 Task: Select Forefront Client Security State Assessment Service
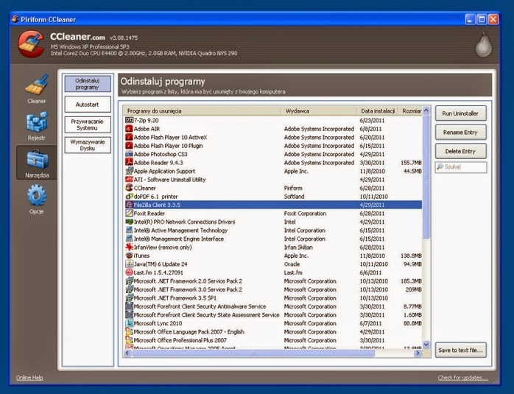tap(273, 314)
